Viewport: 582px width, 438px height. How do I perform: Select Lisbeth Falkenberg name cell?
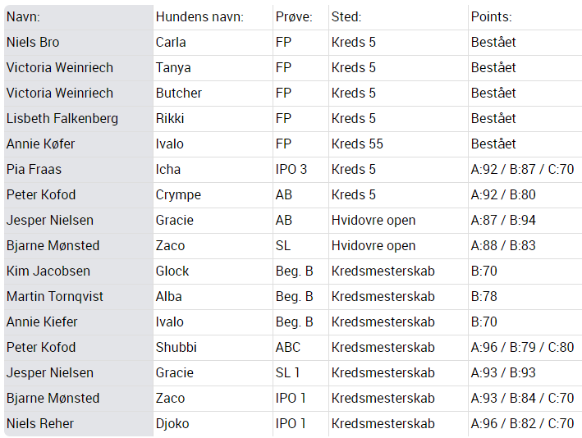[79, 119]
